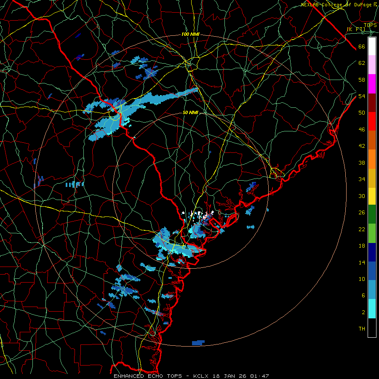
Task: Click the 34 legend value label
Action: [x=362, y=179]
